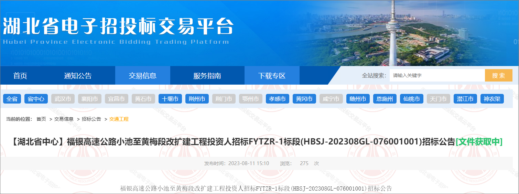Filter by 省中心 region
This screenshot has height=194, width=519.
(x=36, y=99)
